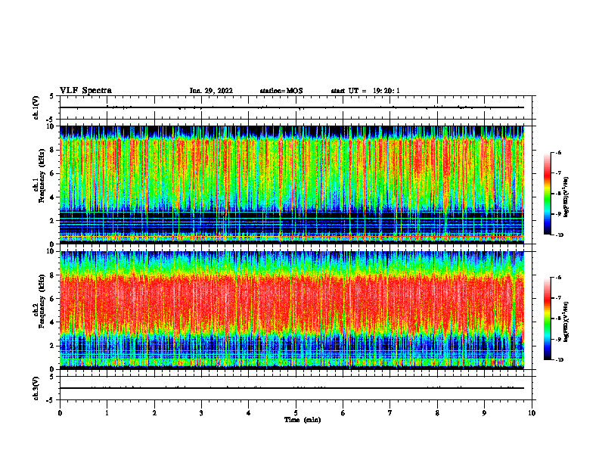This screenshot has width=599, height=463.
Task: Click the "-10" tick on ch.2 color bar
Action: click(559, 360)
